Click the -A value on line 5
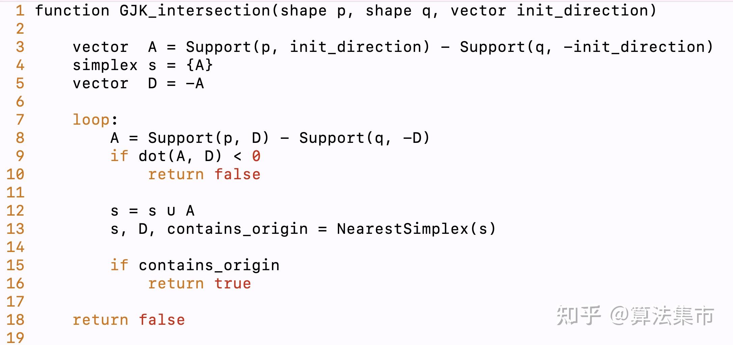The width and height of the screenshot is (733, 345). point(195,84)
